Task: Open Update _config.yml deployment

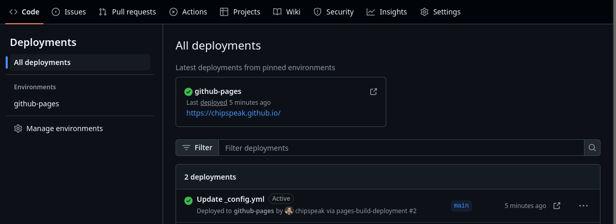Action: coord(231,199)
